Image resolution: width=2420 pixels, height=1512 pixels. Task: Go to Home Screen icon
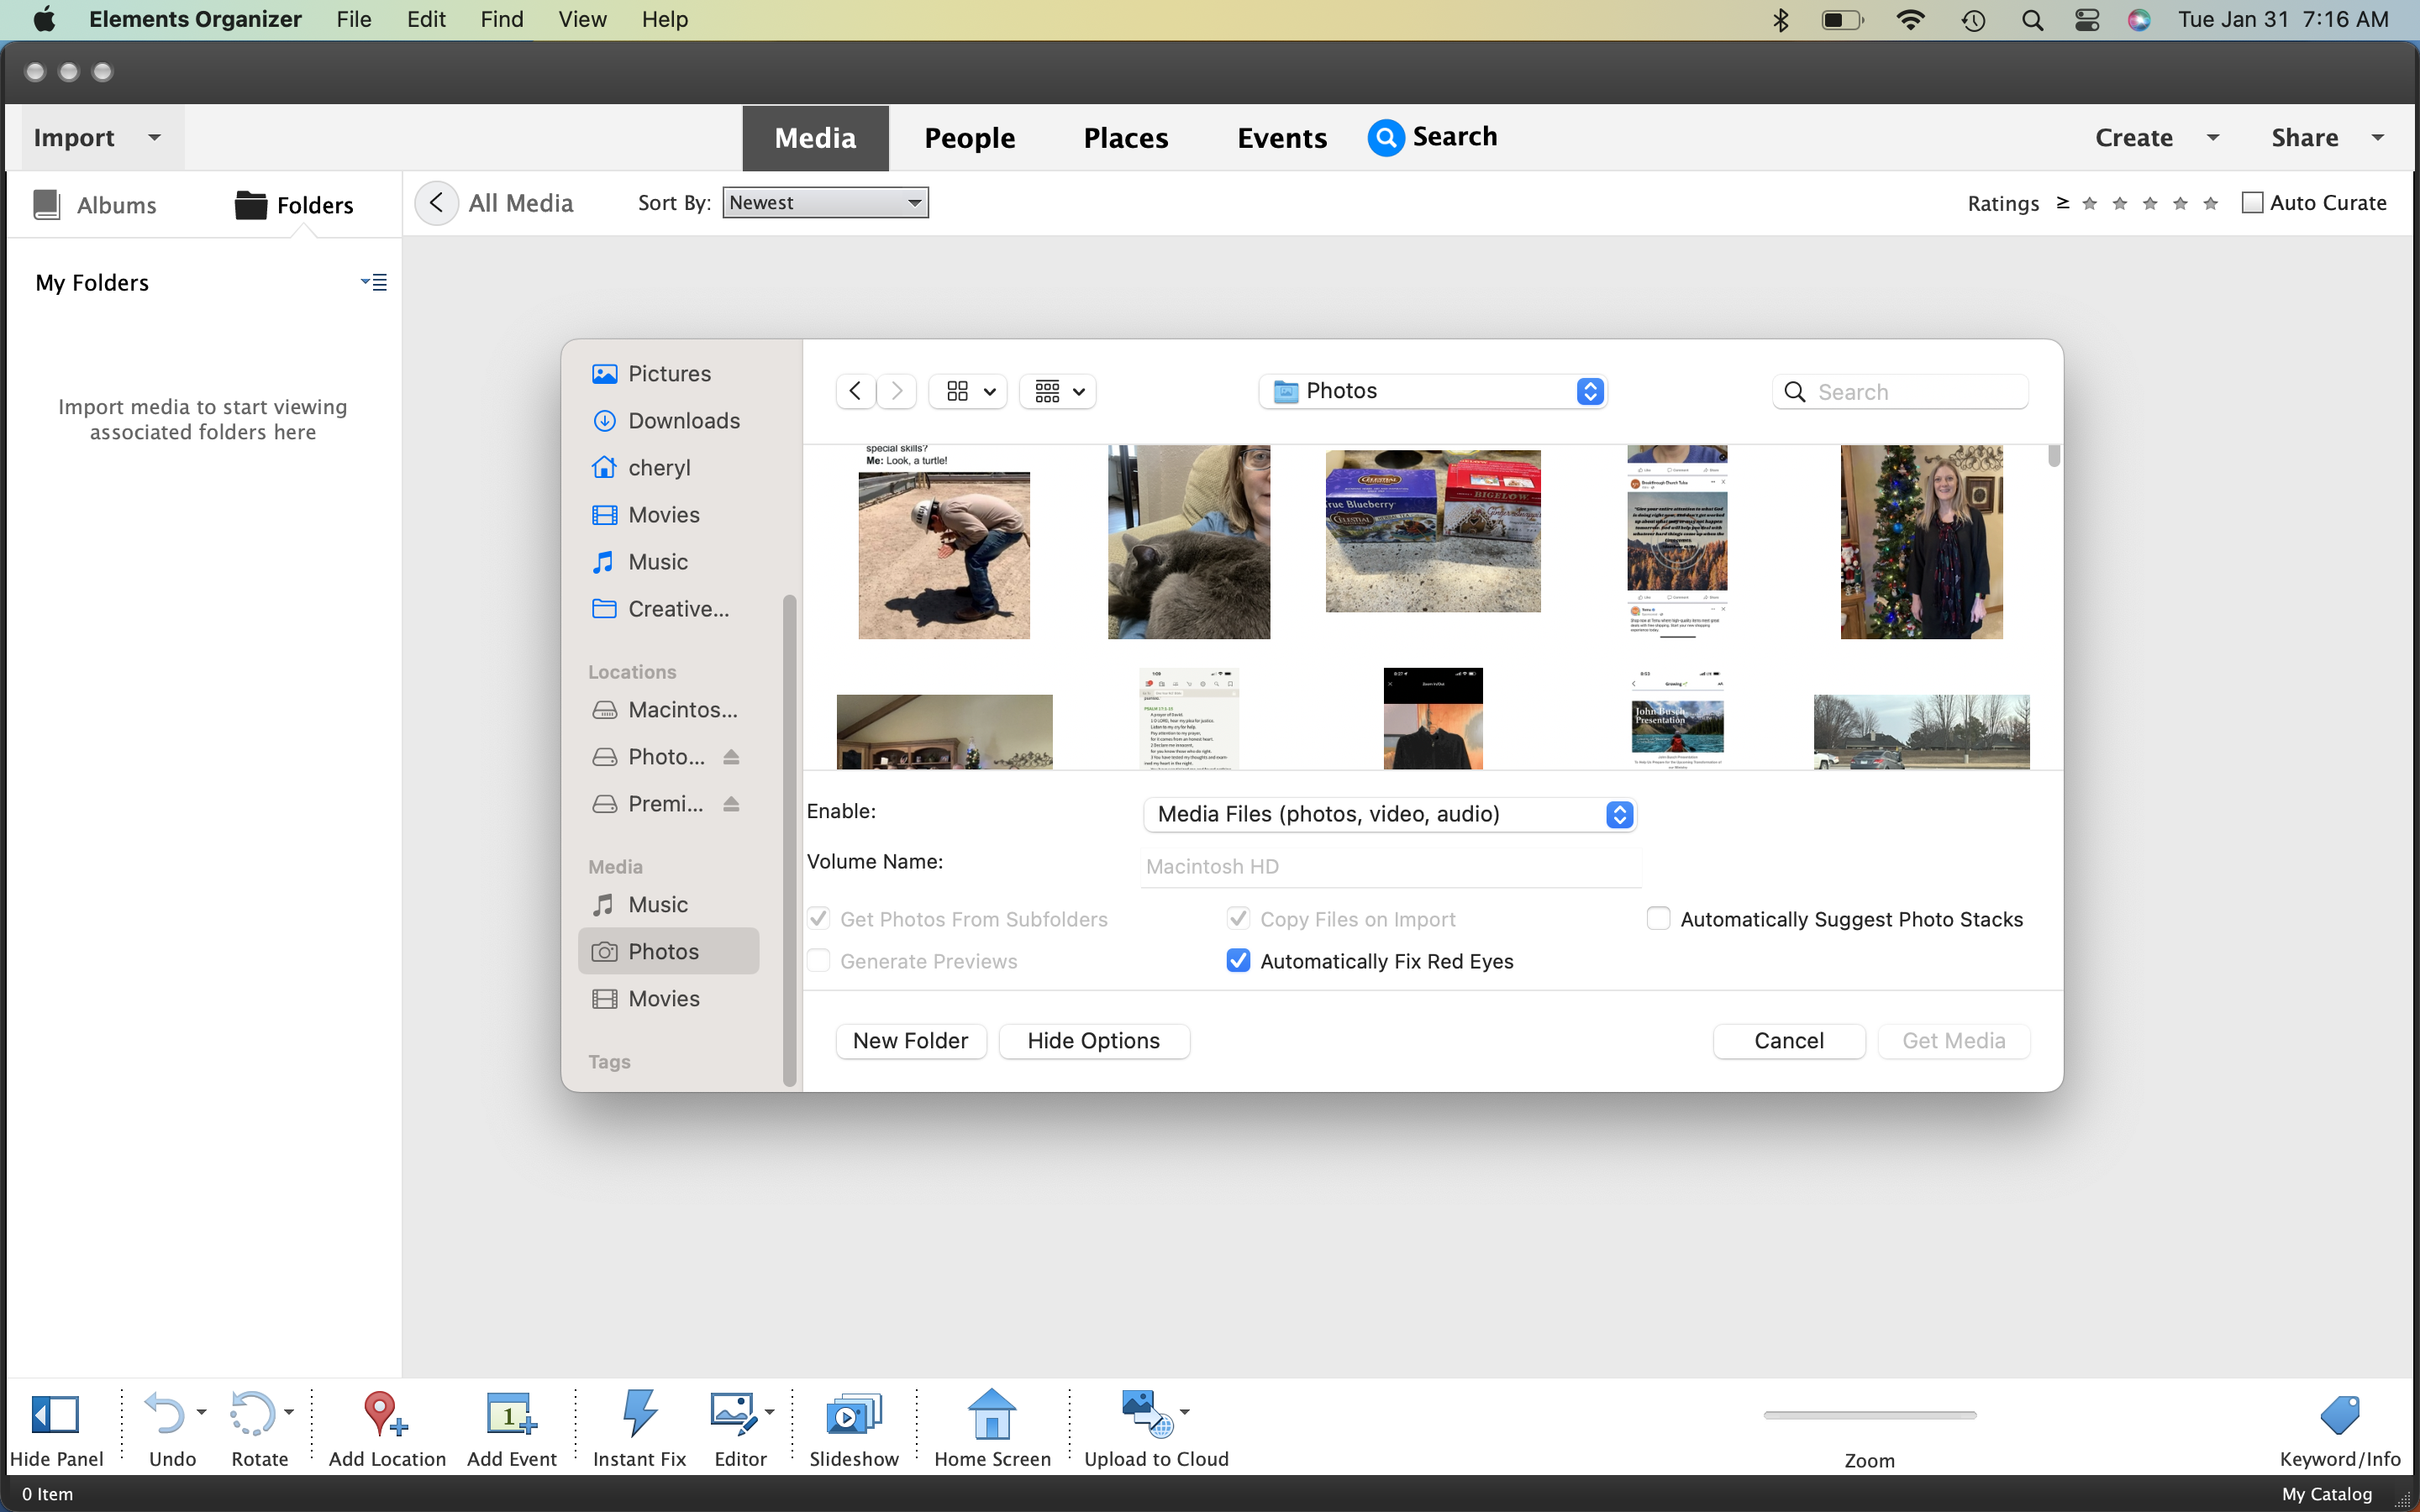(991, 1414)
